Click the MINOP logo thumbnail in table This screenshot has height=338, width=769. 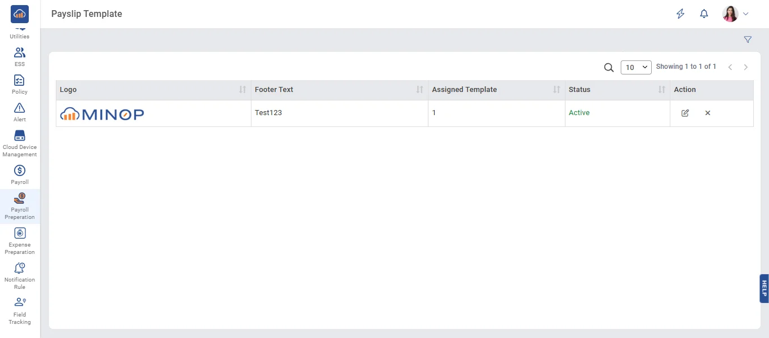(102, 114)
